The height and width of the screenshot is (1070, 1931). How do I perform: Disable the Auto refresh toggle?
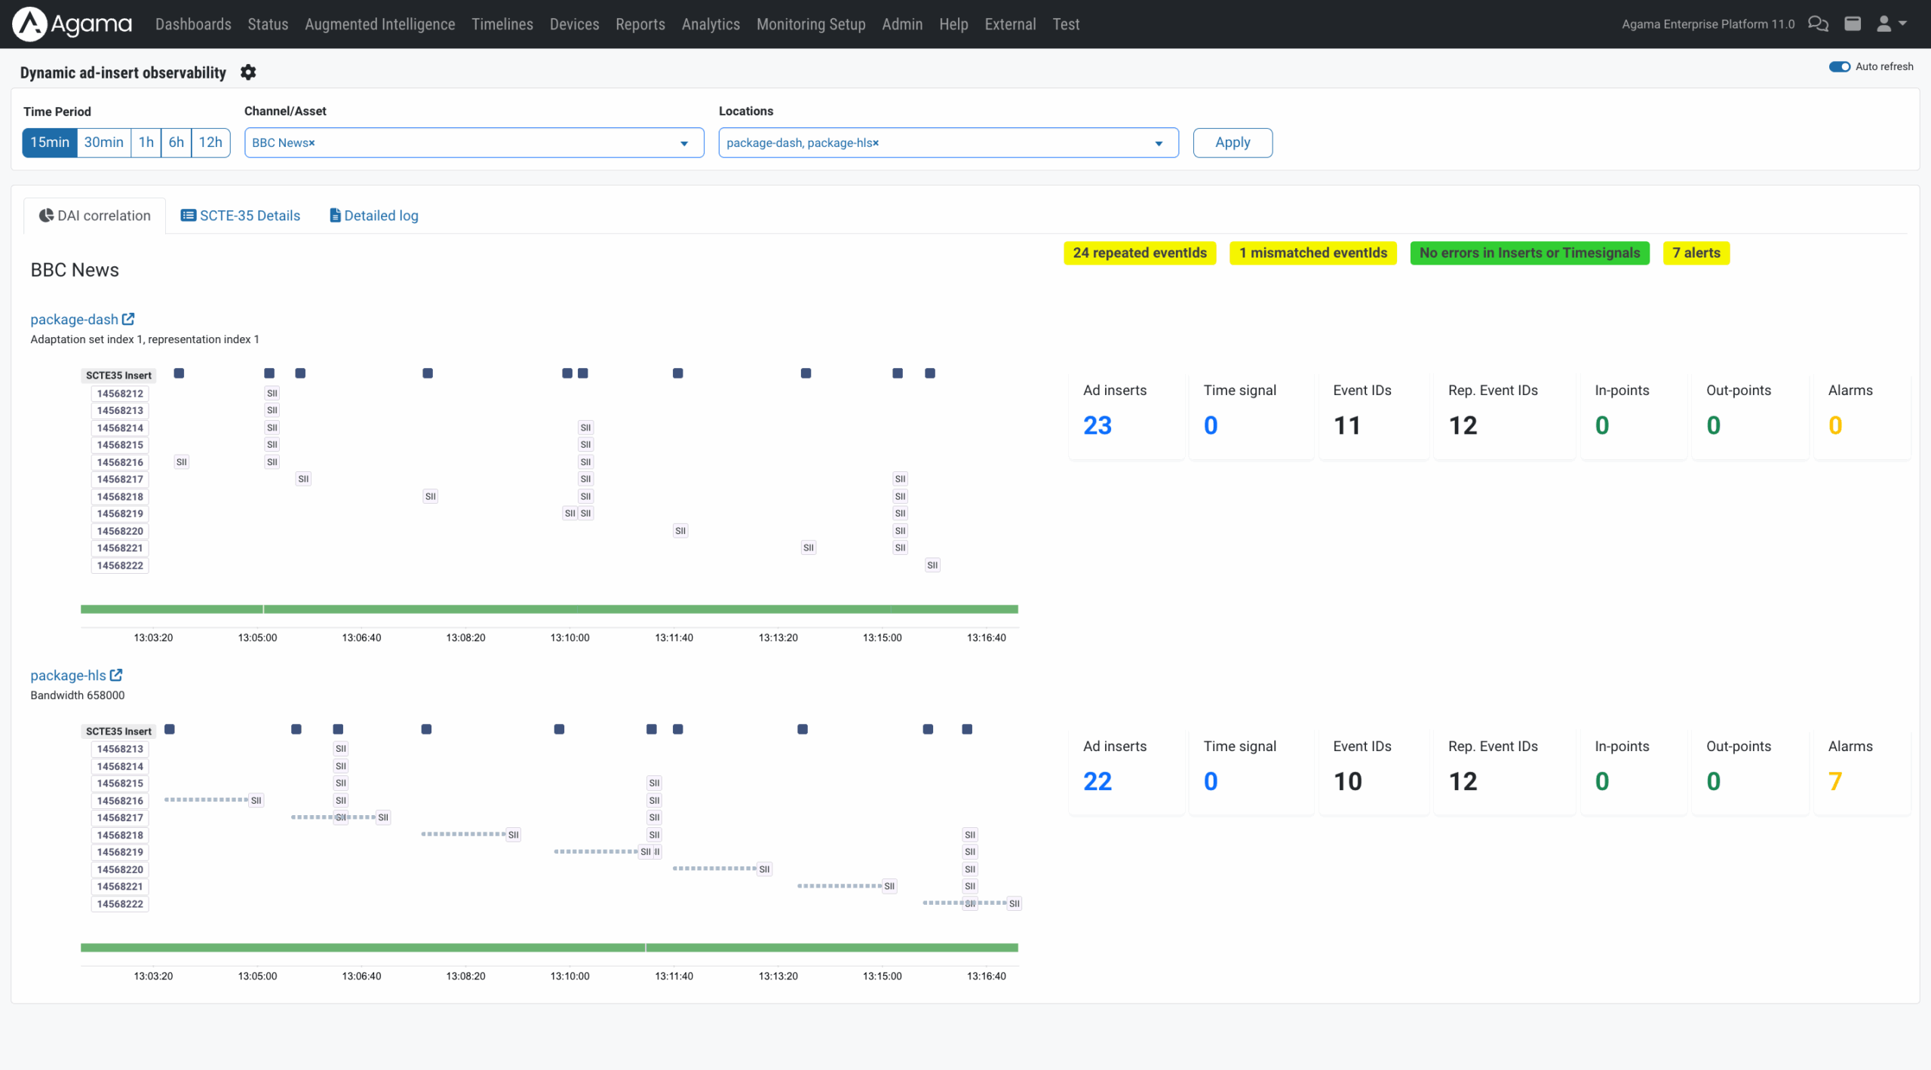[1841, 66]
